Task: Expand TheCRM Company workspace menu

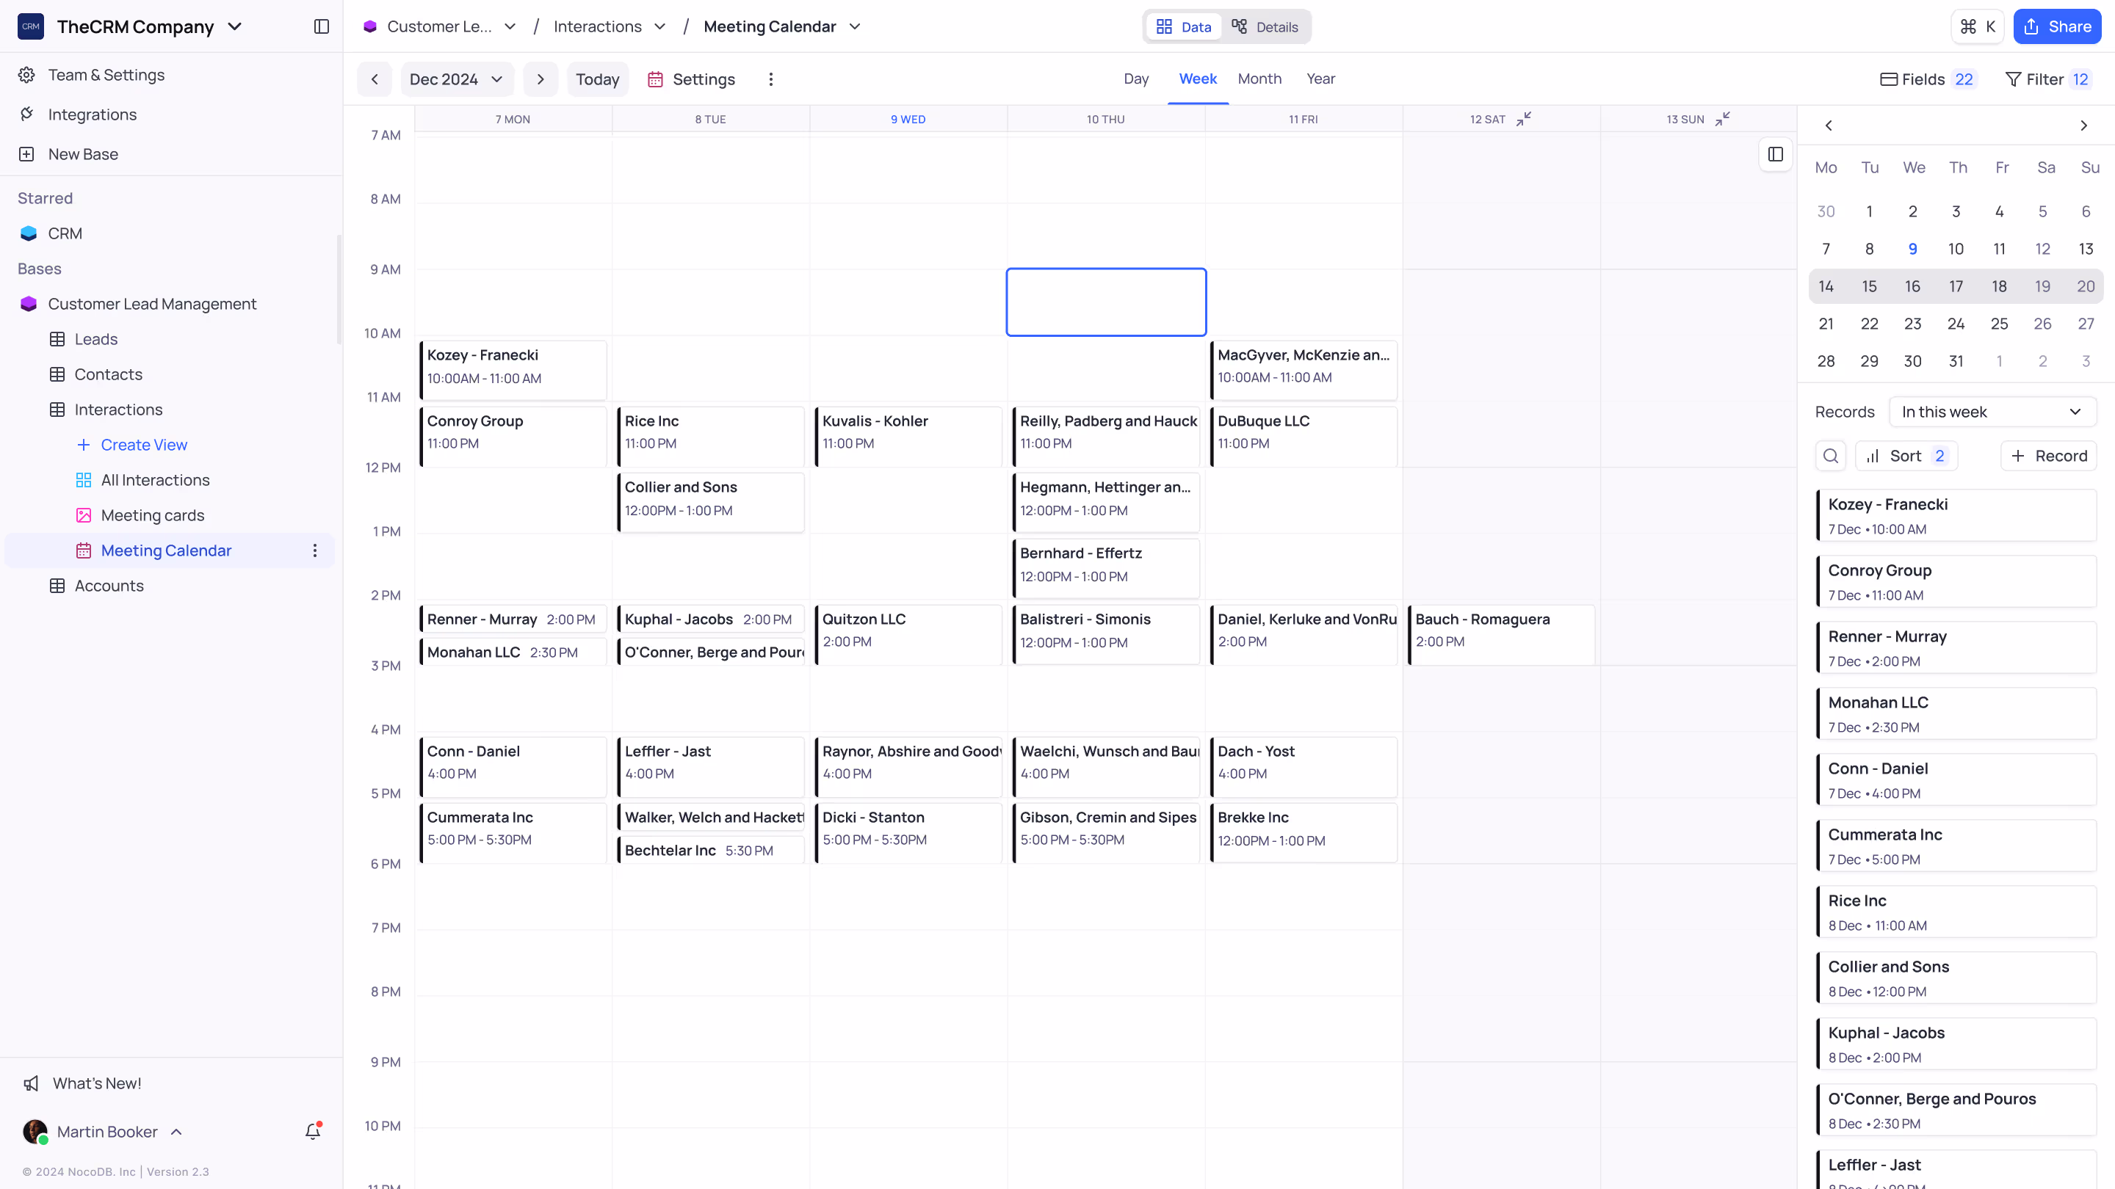Action: point(235,26)
